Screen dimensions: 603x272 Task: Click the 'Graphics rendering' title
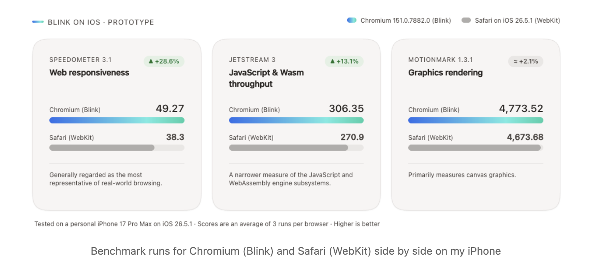click(445, 73)
